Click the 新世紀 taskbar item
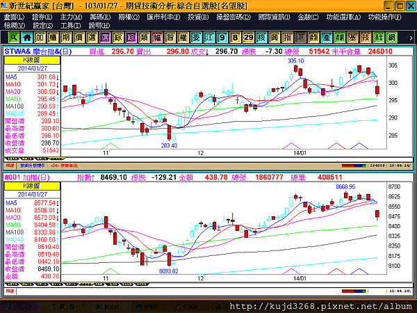This screenshot has height=313, width=417. pos(110,307)
